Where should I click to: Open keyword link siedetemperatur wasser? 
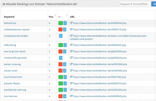point(17,29)
